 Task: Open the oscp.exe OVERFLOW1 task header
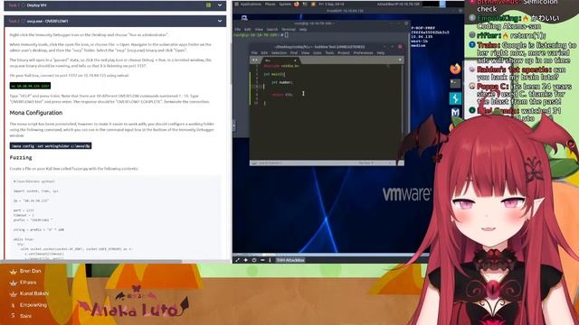tap(115, 21)
